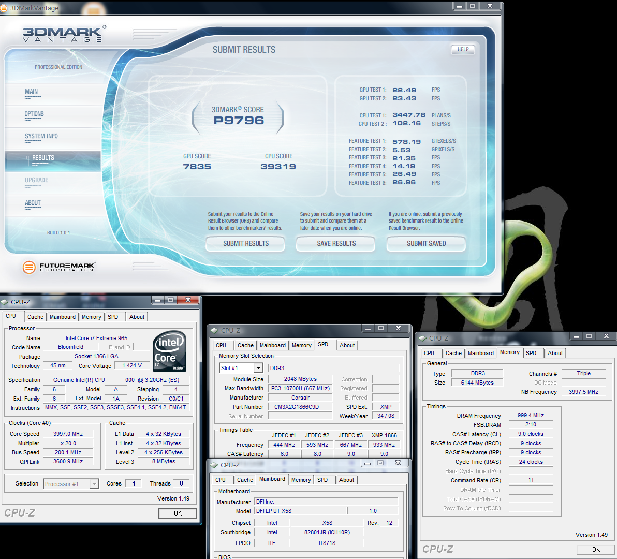The image size is (617, 559).
Task: Close the 3DMark Vantage window
Action: pyautogui.click(x=490, y=6)
